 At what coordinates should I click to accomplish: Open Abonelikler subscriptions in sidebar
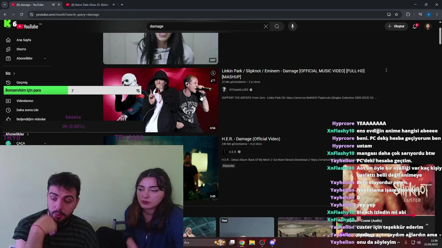(x=25, y=58)
